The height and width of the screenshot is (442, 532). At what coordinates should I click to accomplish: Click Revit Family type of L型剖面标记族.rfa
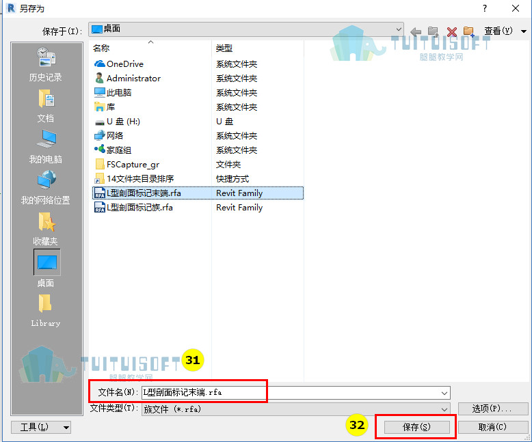[x=239, y=208]
